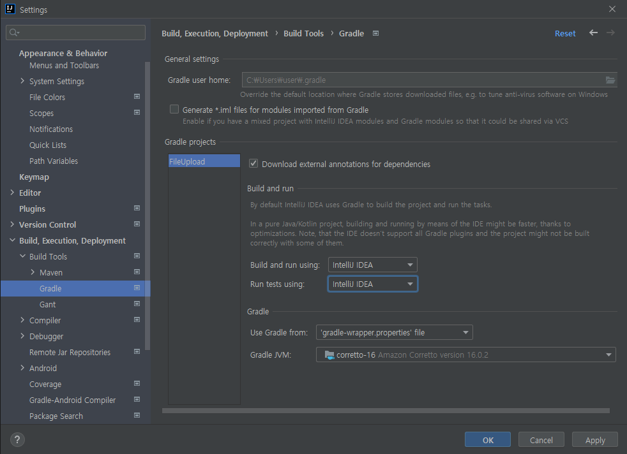
Task: Click project icon beside Plugins
Action: tap(137, 208)
